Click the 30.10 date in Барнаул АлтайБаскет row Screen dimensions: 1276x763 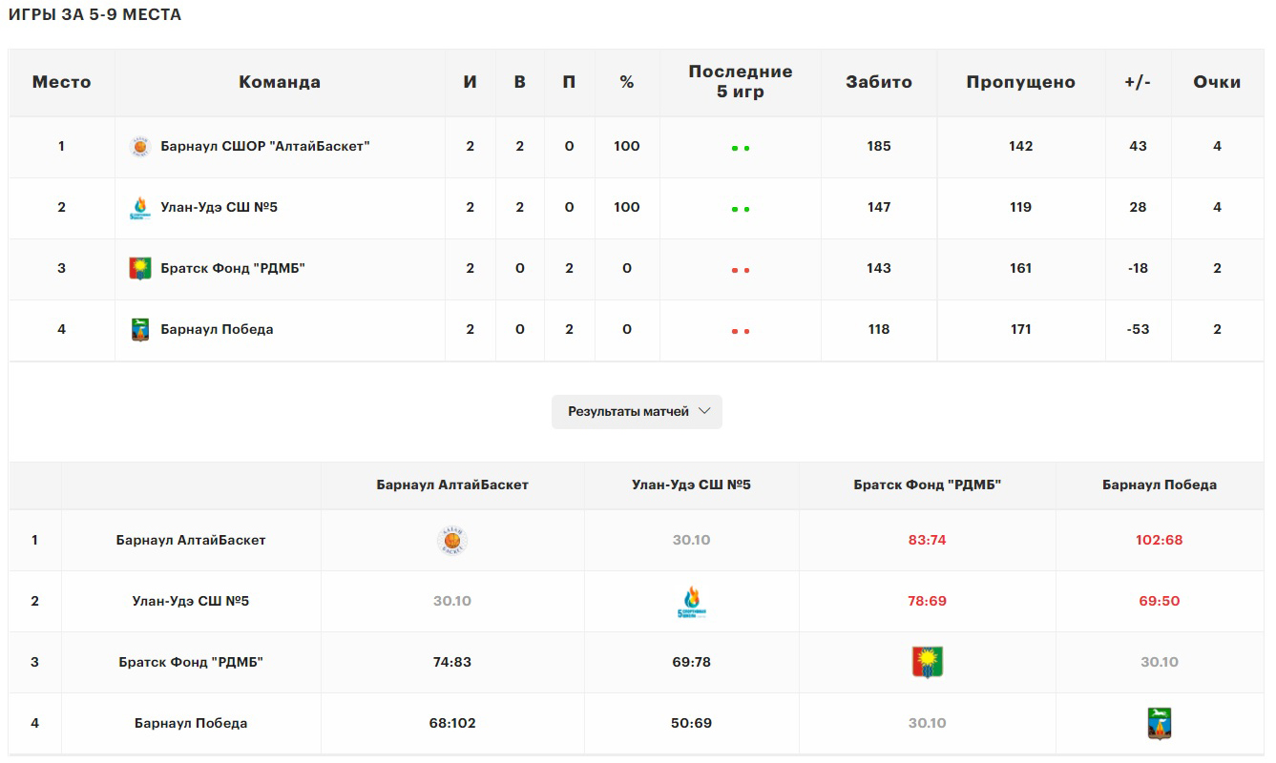[692, 540]
